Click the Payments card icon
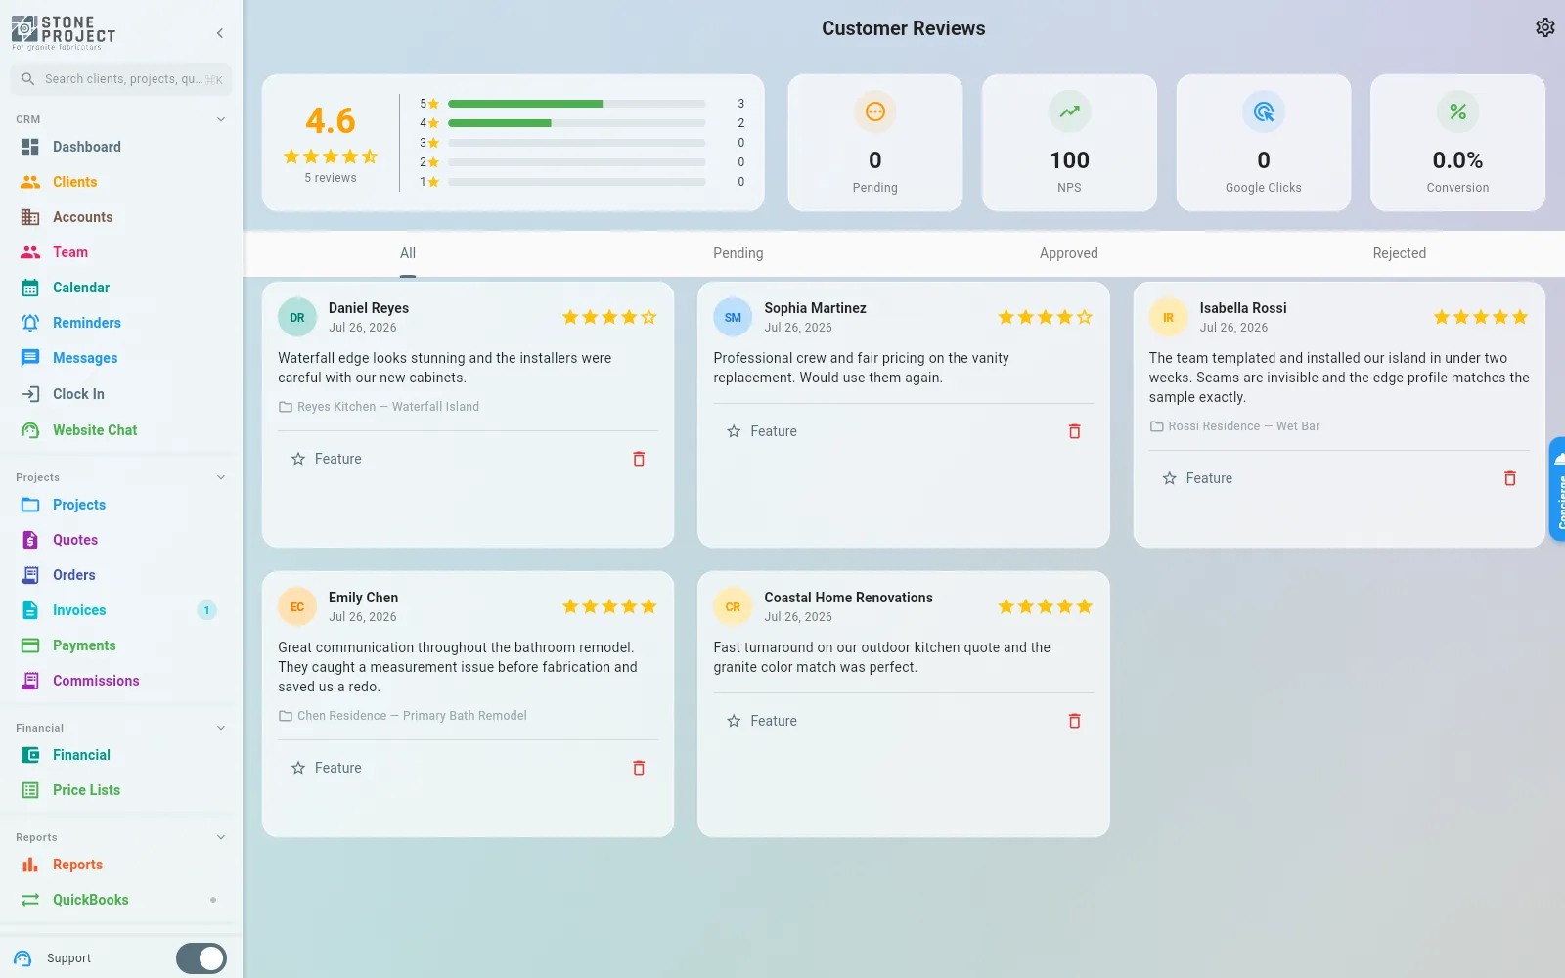Viewport: 1565px width, 978px height. click(30, 645)
